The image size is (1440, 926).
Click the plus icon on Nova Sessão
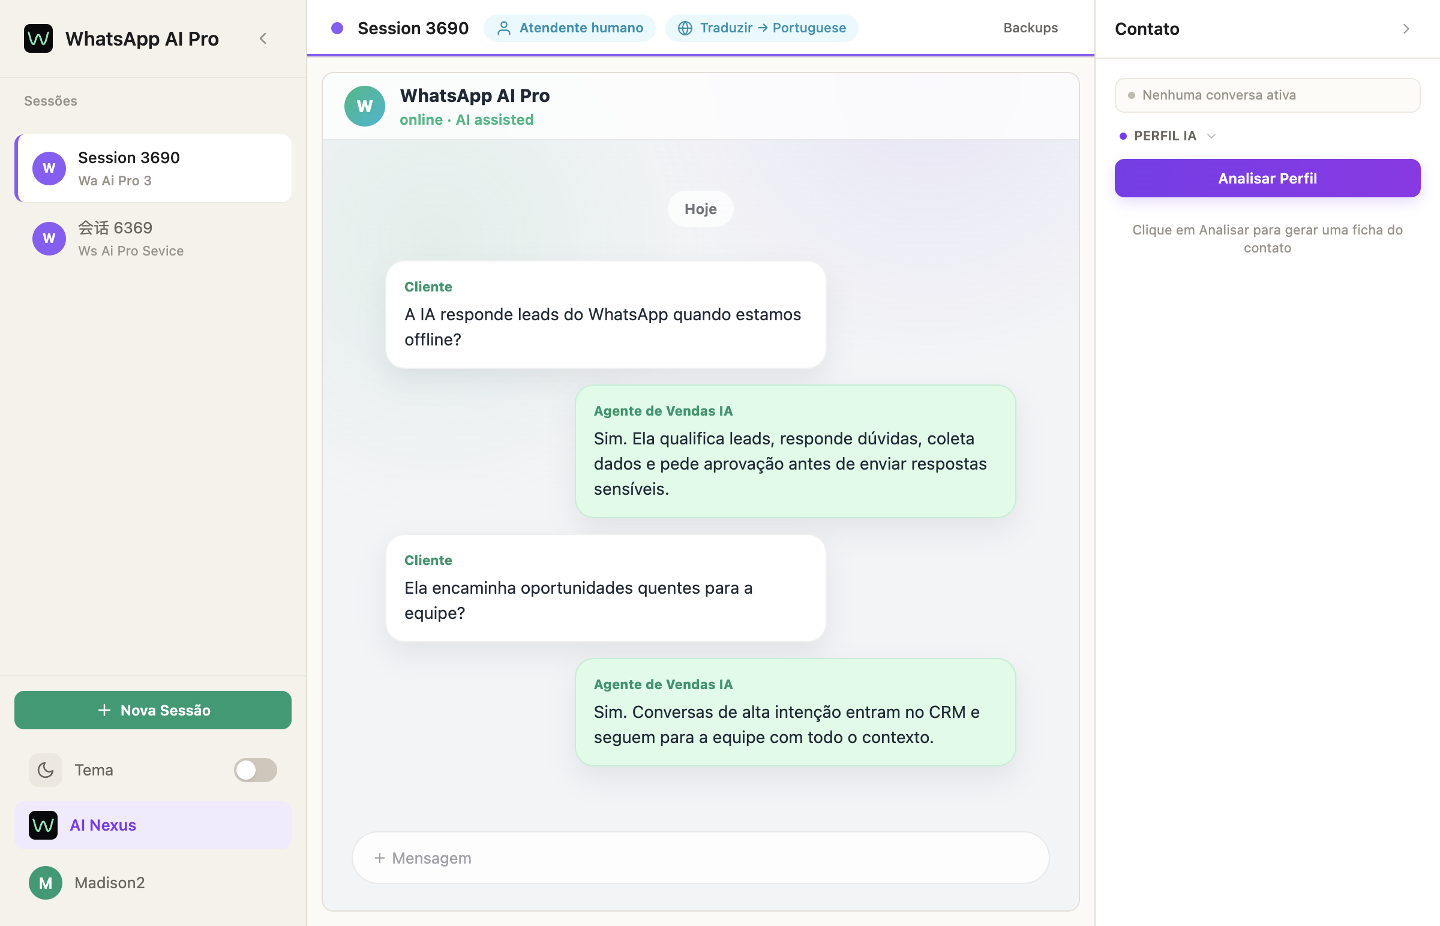(x=104, y=710)
